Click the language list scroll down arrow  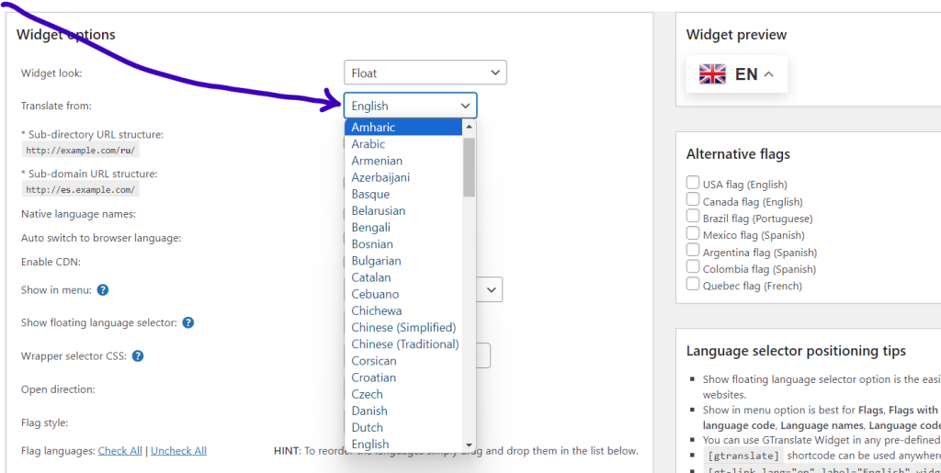tap(469, 445)
